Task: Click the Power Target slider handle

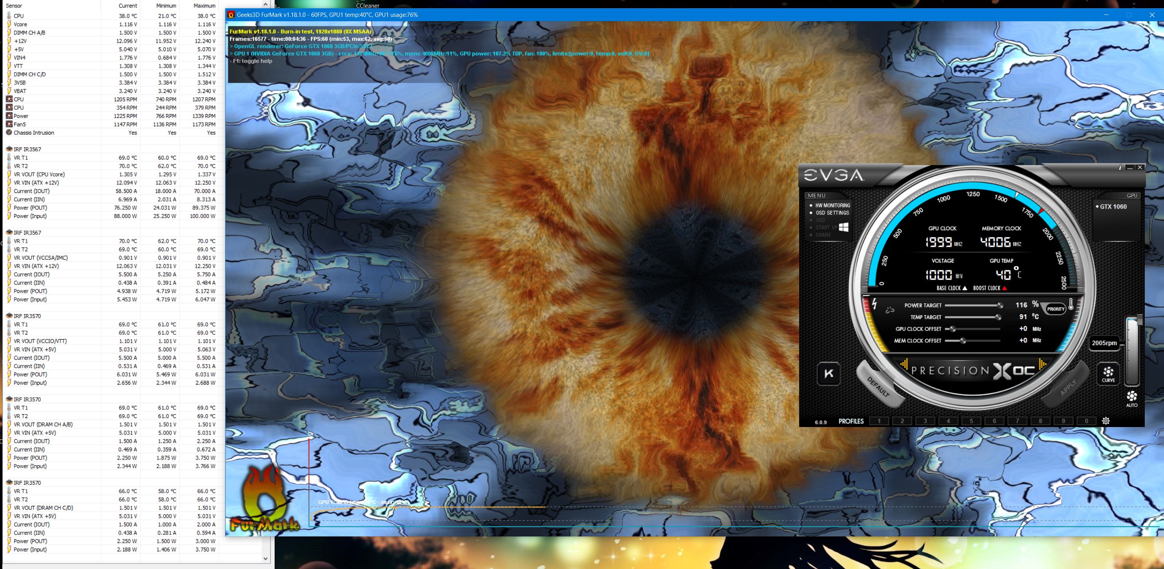Action: point(1000,305)
